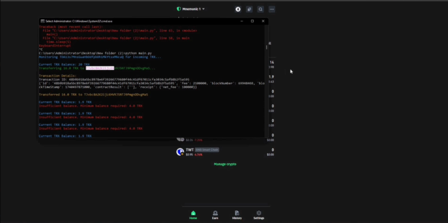The width and height of the screenshot is (448, 223).
Task: Switch to the Home tab
Action: coord(193,215)
